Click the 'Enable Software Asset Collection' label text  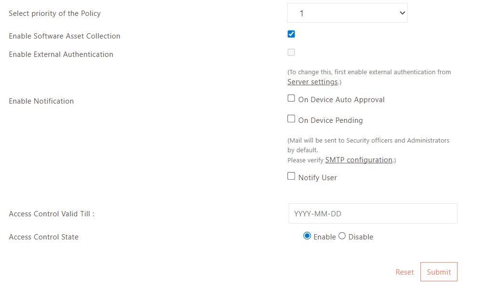65,36
